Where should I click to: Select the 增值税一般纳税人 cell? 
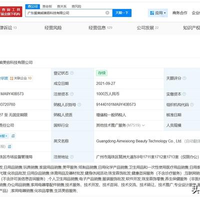click(111, 115)
